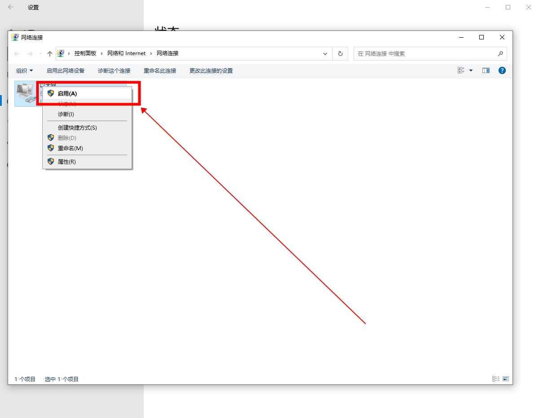The width and height of the screenshot is (539, 418).
Task: Click 更改此连接的设置 toolbar button
Action: pos(211,70)
